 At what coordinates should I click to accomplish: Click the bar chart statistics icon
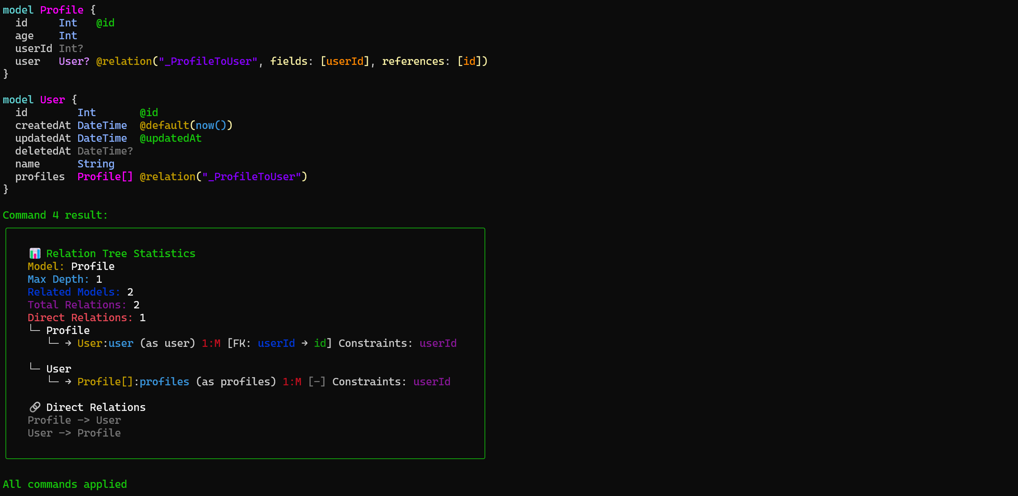(35, 253)
